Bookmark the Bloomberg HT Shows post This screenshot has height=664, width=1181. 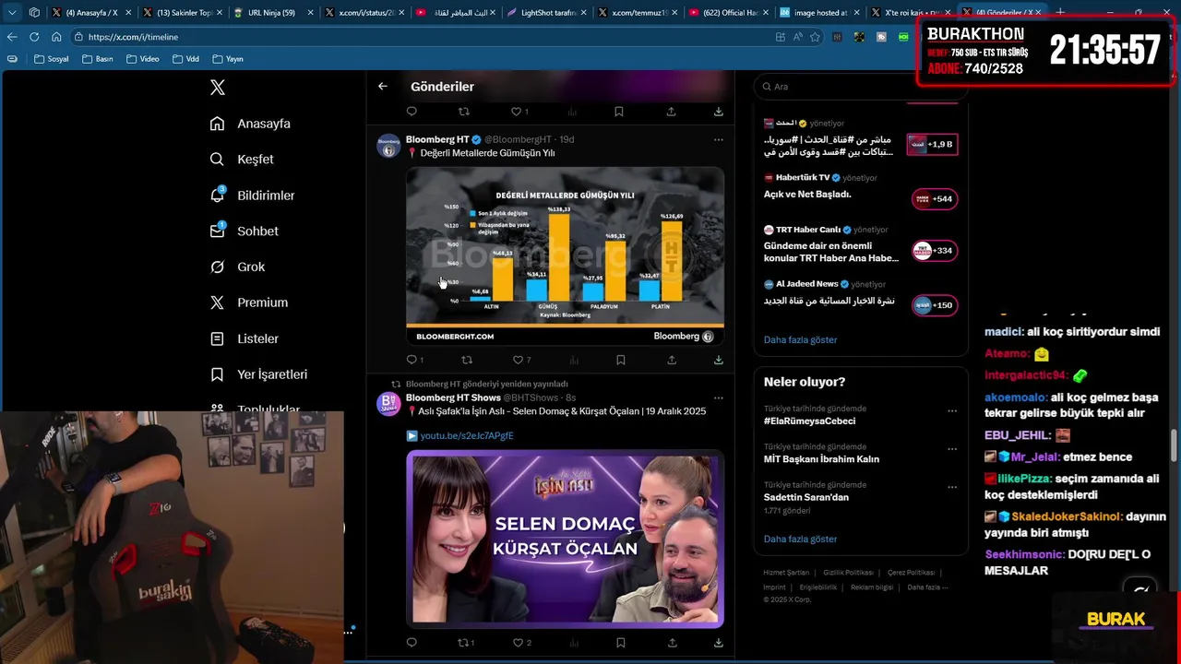pyautogui.click(x=620, y=643)
